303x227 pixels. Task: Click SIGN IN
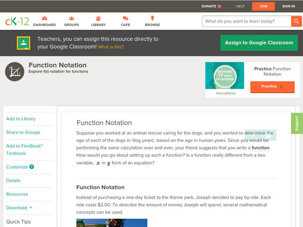(x=289, y=6)
